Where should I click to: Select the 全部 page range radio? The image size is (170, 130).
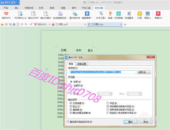[x=71, y=82]
